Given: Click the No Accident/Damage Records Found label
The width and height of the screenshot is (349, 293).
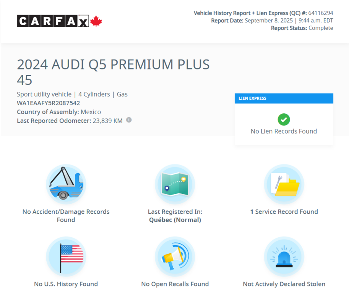Looking at the screenshot, I should [x=66, y=216].
